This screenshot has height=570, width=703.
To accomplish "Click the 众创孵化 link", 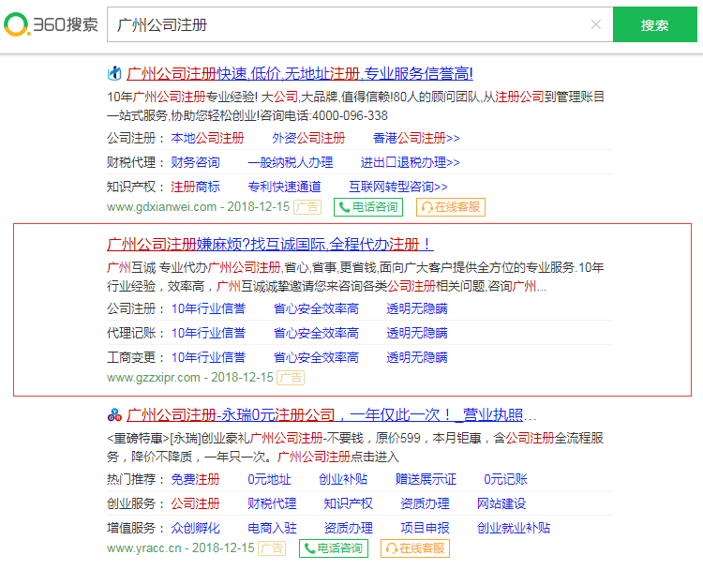I will point(195,528).
